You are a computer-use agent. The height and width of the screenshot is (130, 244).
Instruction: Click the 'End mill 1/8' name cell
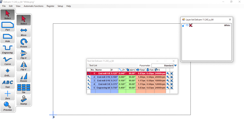point(103,73)
